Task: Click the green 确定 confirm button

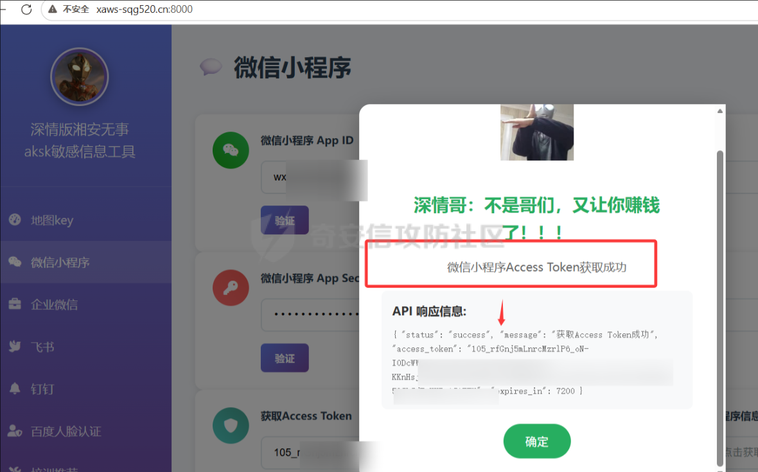Action: [536, 441]
